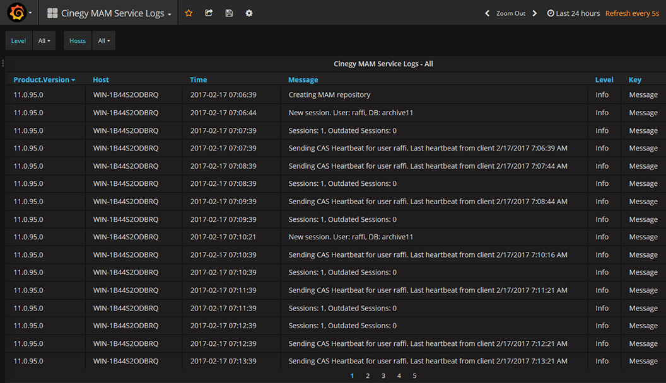Click host cell in the 07:13:39 row
This screenshot has width=666, height=383.
pos(126,362)
